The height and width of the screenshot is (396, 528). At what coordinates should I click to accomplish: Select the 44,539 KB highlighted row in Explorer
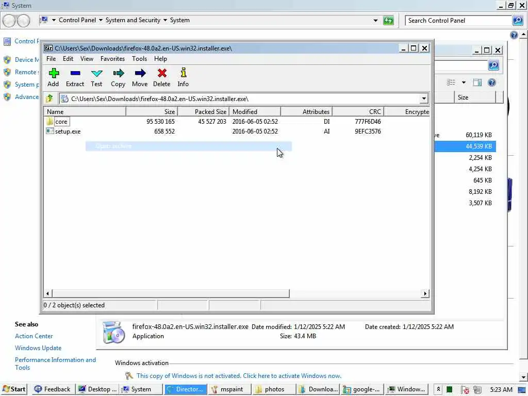(465, 146)
